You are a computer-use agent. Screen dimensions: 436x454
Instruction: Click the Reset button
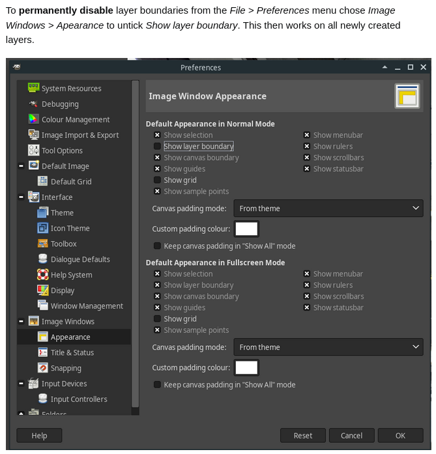click(303, 436)
